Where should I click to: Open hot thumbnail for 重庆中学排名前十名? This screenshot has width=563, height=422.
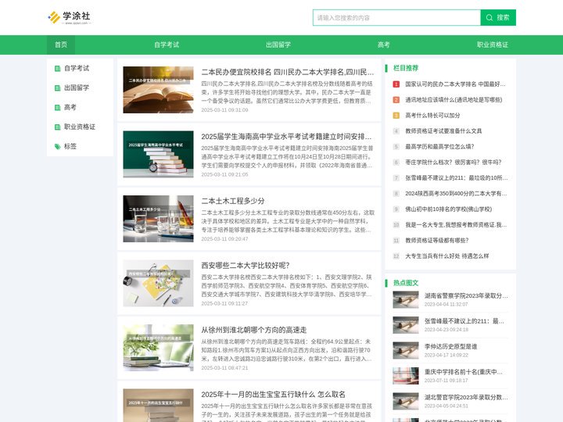click(x=406, y=376)
